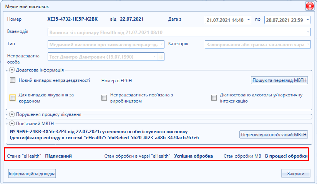Image resolution: width=317 pixels, height=184 pixels.
Task: Click the date 22.07.2021 after від
Action: [x=132, y=19]
